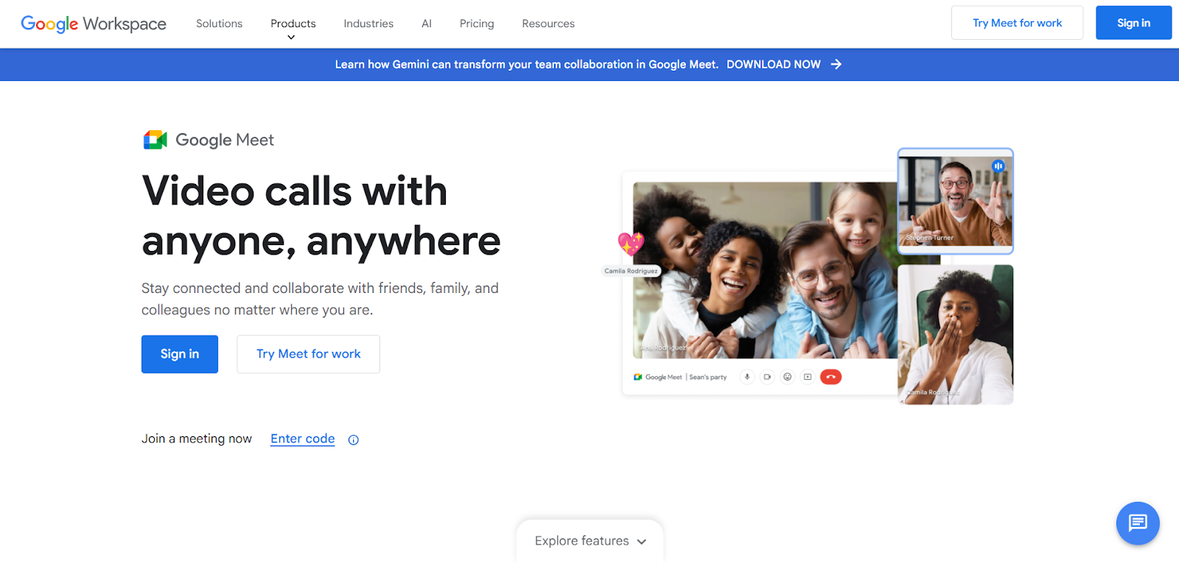Click the camera icon in the meeting preview
This screenshot has width=1179, height=563.
pyautogui.click(x=767, y=377)
